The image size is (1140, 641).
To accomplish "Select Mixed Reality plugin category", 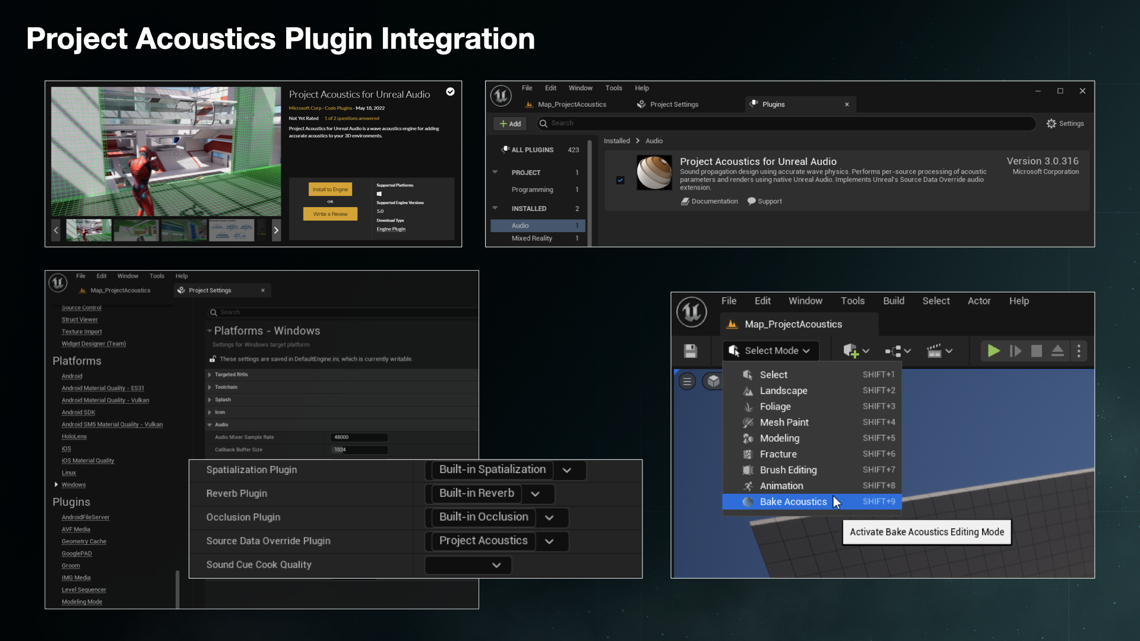I will pyautogui.click(x=538, y=239).
